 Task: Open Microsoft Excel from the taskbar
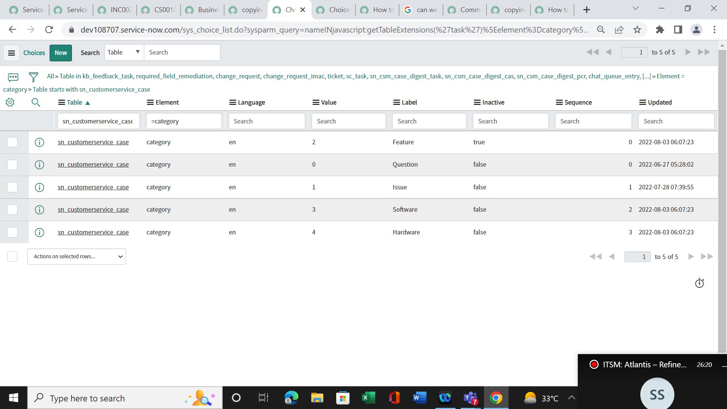[368, 398]
